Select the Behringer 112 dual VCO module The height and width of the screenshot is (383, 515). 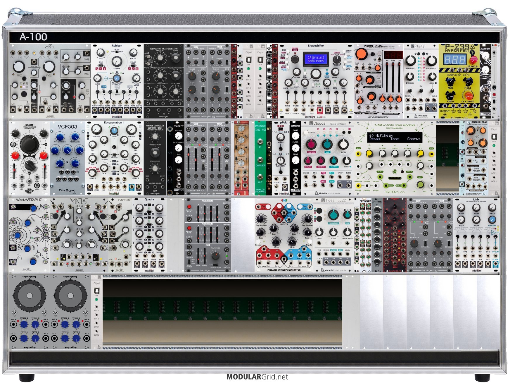(x=208, y=81)
